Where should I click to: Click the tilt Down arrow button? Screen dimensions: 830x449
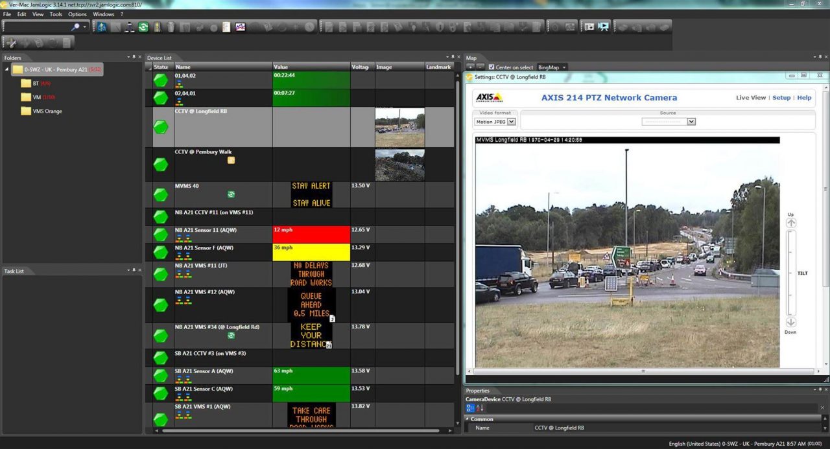point(790,323)
